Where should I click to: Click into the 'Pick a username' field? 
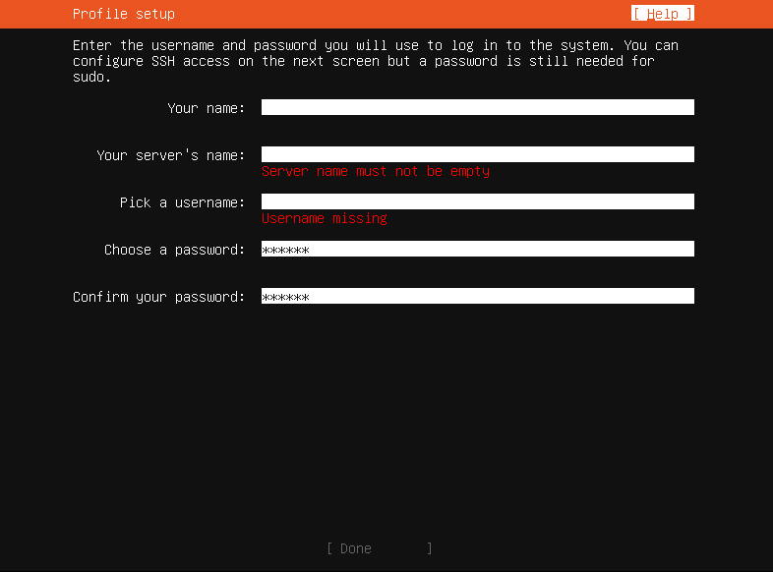[477, 201]
